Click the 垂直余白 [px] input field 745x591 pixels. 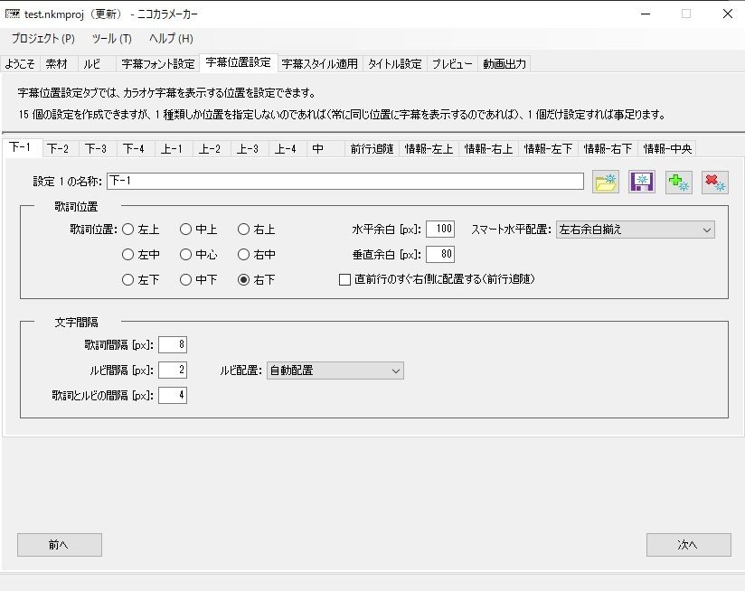pyautogui.click(x=440, y=254)
